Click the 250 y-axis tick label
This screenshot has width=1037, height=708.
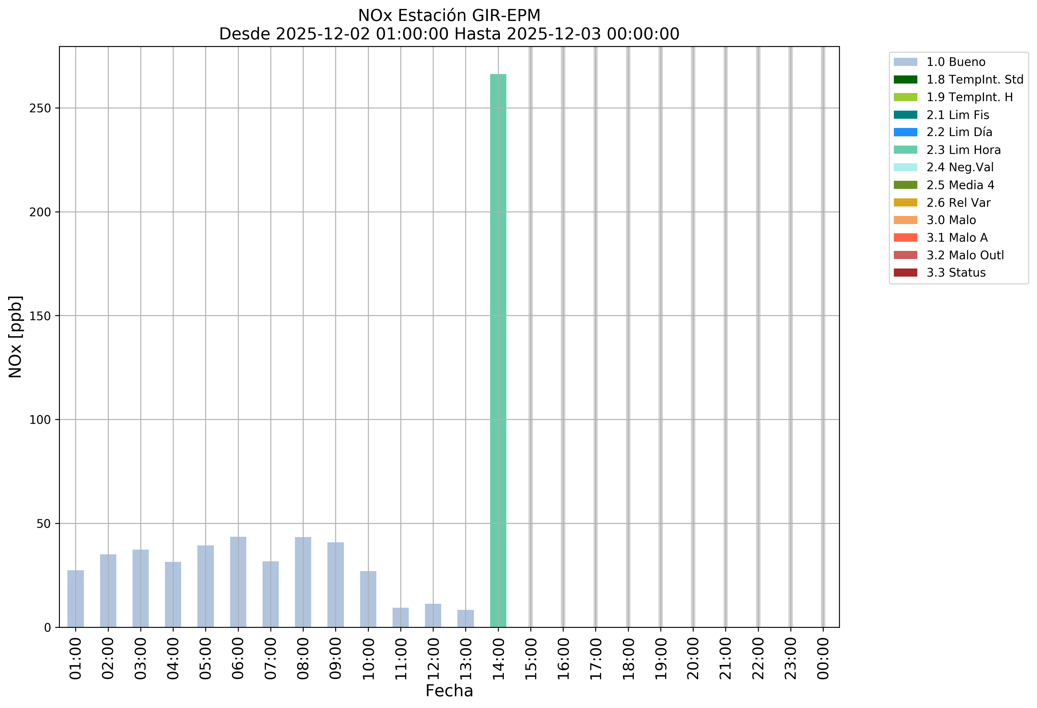(40, 108)
